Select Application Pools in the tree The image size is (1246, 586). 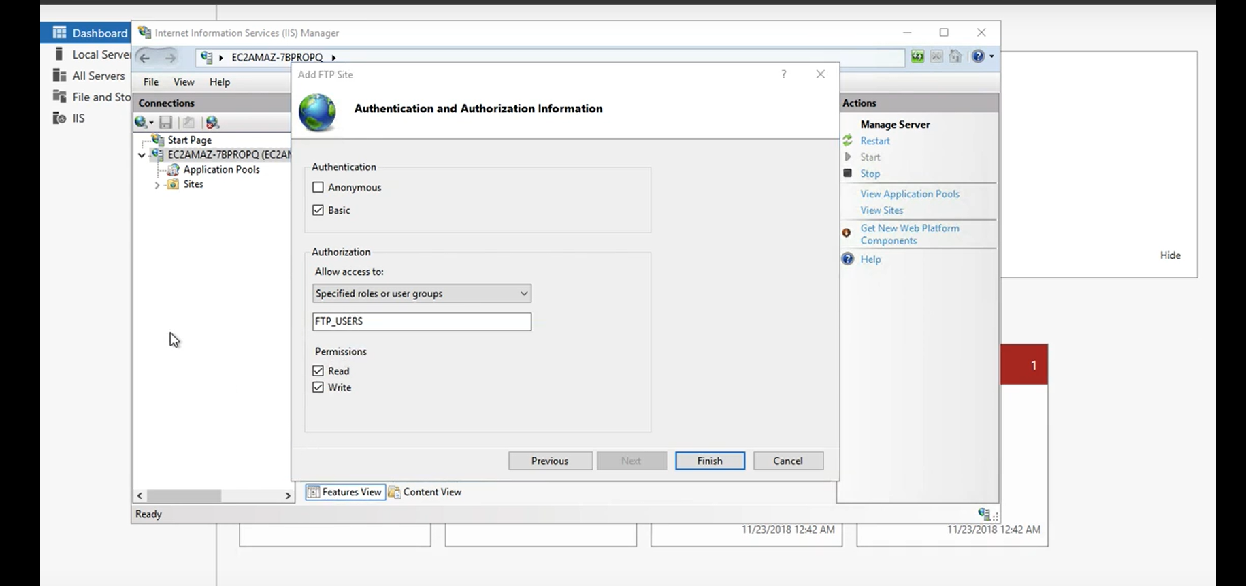221,169
